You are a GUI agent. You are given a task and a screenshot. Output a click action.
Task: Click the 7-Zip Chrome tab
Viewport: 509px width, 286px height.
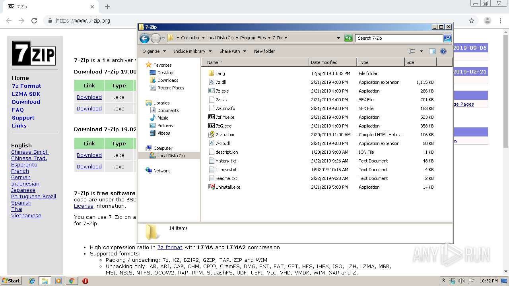pyautogui.click(x=52, y=7)
